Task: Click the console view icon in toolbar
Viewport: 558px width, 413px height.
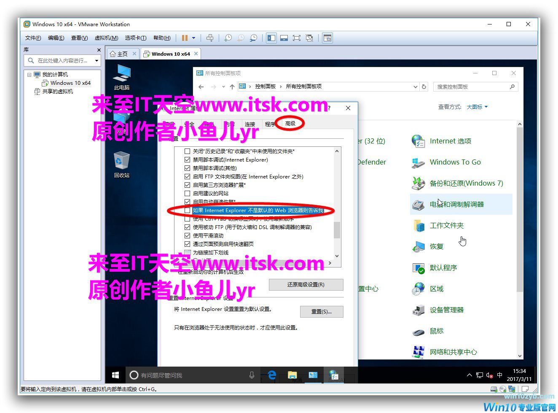Action: tap(327, 38)
